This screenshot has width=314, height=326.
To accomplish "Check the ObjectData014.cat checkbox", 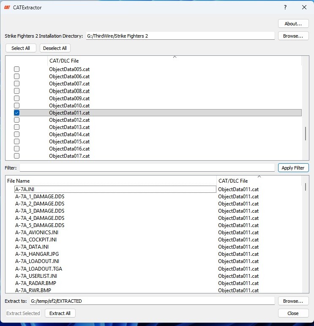I will (16, 134).
